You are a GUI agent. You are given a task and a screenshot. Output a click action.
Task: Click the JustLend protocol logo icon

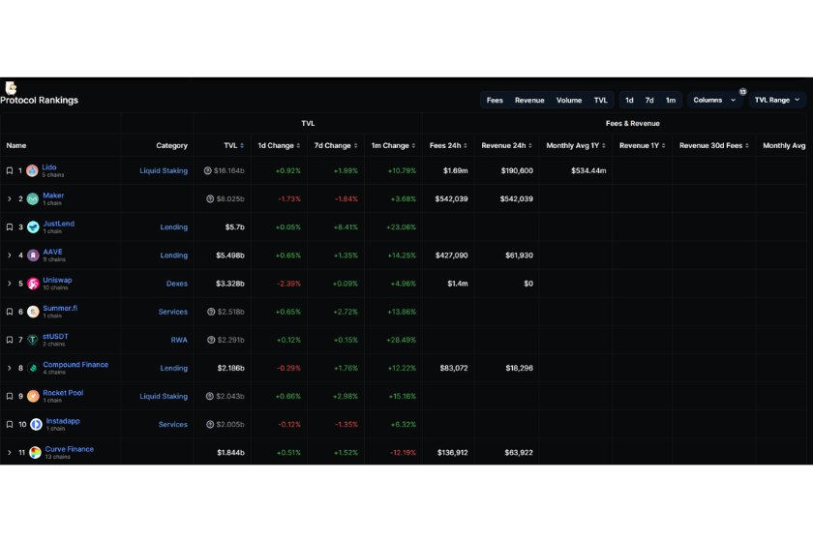[33, 227]
